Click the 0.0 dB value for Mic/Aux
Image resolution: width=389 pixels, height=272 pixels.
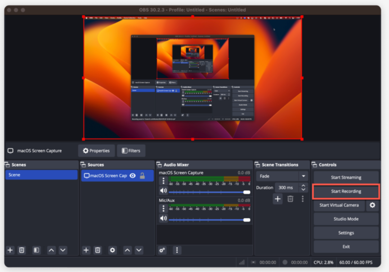coord(243,200)
